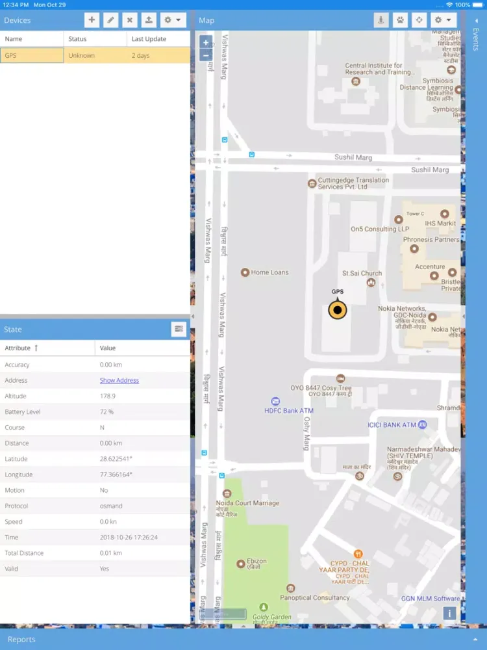Image resolution: width=487 pixels, height=650 pixels.
Task: Zoom out the map with minus button
Action: tap(206, 55)
